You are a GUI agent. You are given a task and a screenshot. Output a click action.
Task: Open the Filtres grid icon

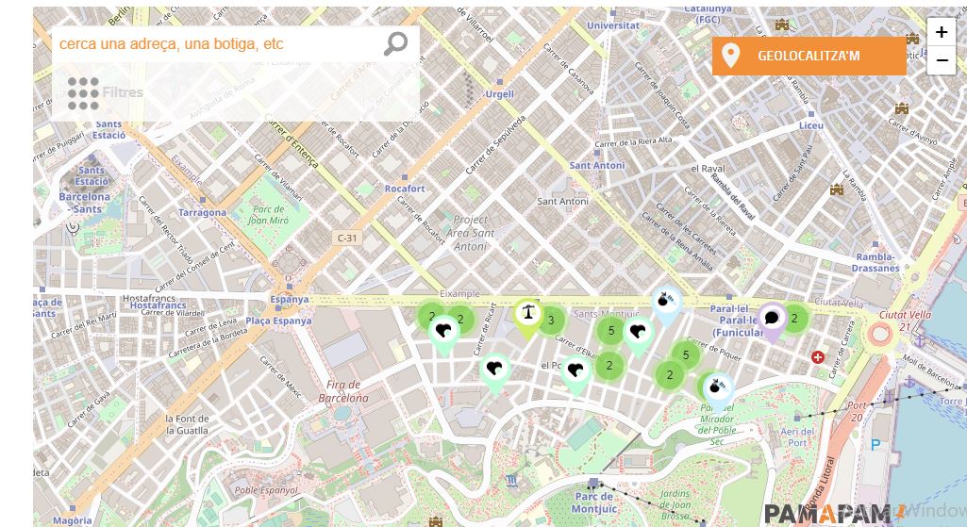[x=83, y=93]
